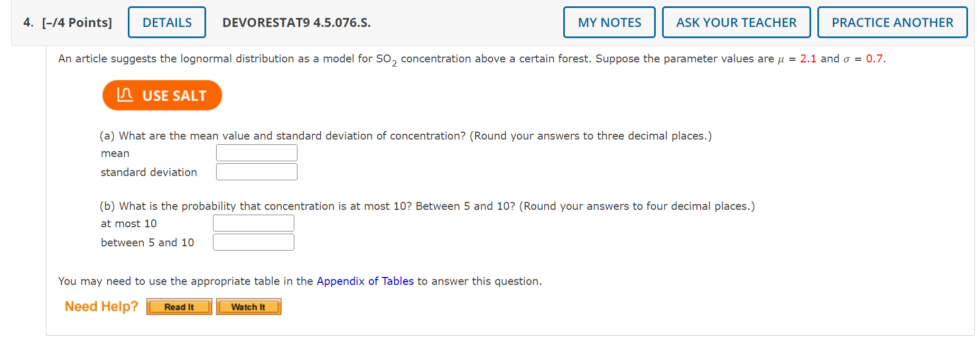The width and height of the screenshot is (977, 351).
Task: Click the standard deviation input box
Action: pyautogui.click(x=256, y=171)
